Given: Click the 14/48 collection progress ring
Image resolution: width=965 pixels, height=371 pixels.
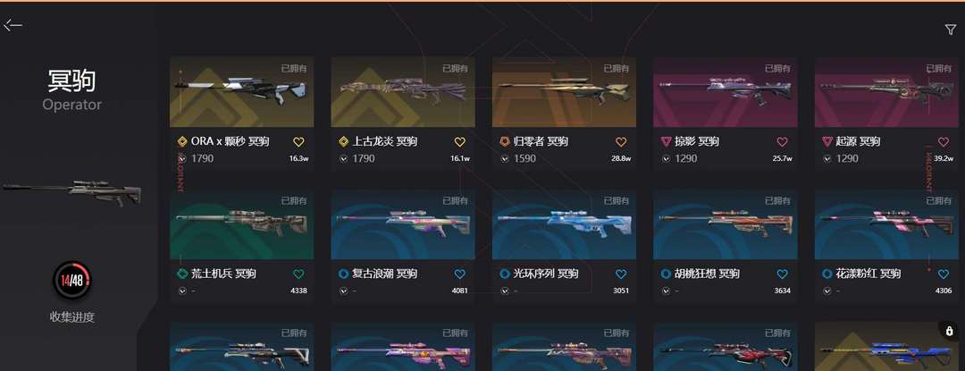Looking at the screenshot, I should pos(72,282).
